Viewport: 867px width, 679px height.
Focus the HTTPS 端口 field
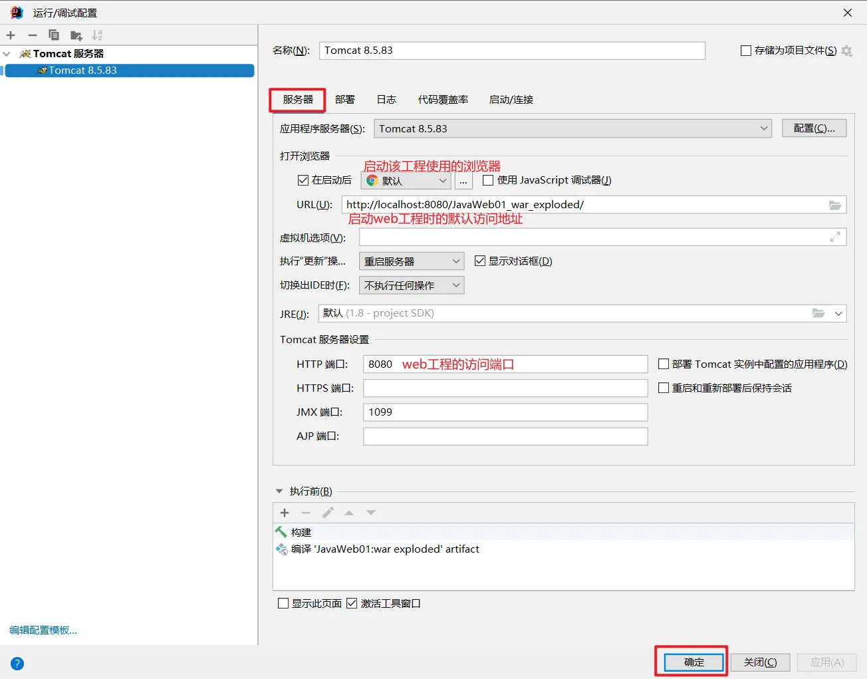505,388
